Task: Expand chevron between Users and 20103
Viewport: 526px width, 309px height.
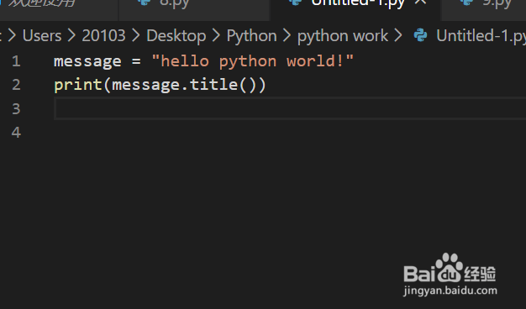Action: click(x=71, y=35)
